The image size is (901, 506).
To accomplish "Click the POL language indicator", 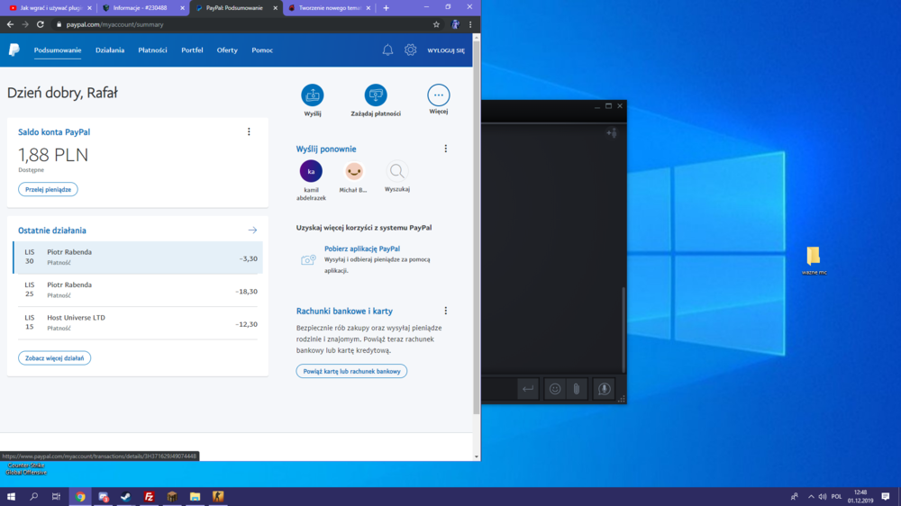I will [x=837, y=497].
